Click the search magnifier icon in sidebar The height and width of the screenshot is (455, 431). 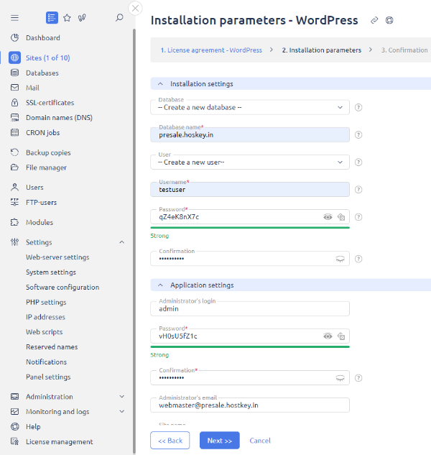click(119, 17)
